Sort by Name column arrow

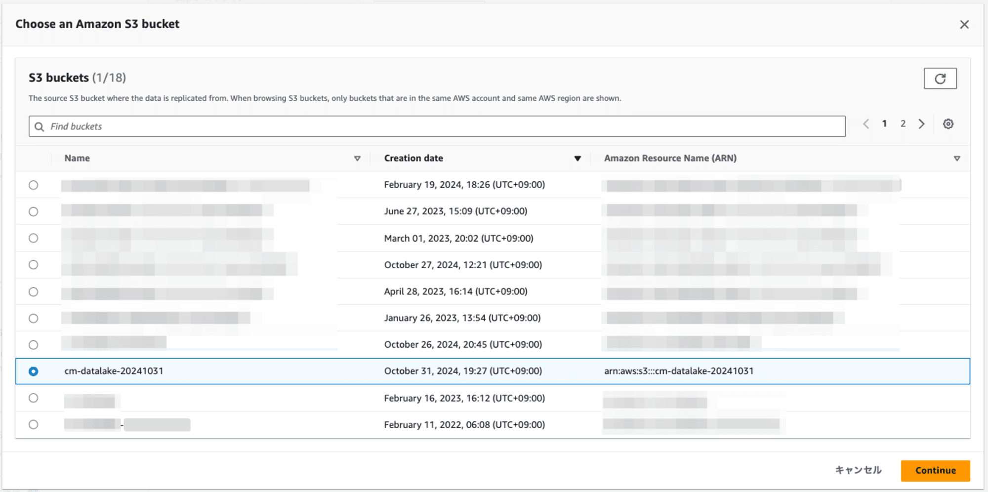click(357, 159)
